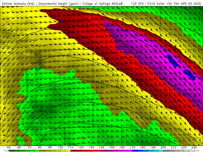203x152 pixels.
Task: Click the 70 knot legend label
Action: click(29, 147)
